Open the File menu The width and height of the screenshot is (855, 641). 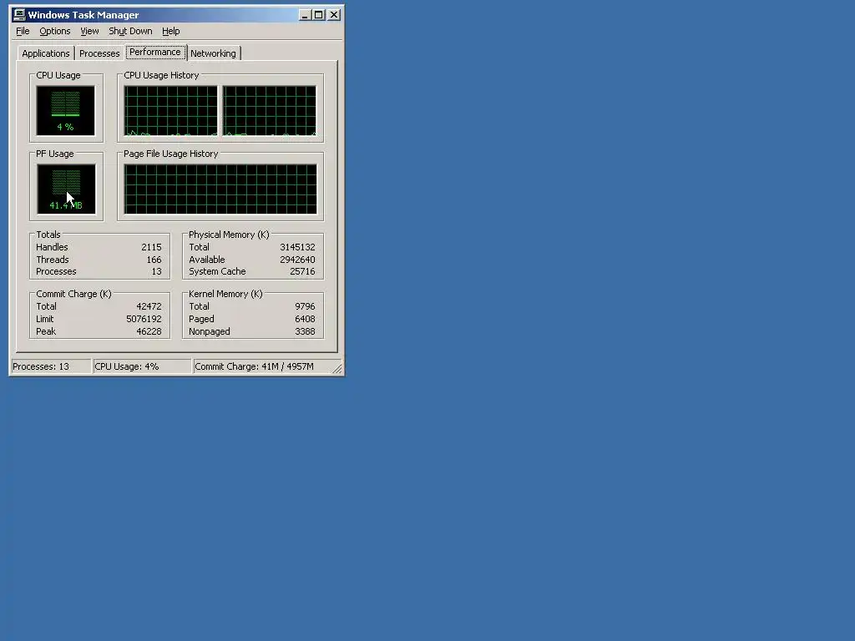tap(23, 31)
